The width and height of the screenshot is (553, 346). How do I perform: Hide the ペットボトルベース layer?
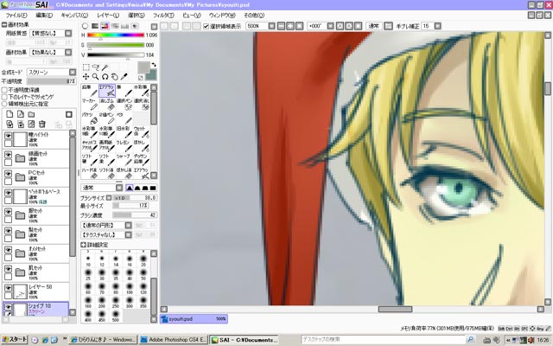point(8,193)
